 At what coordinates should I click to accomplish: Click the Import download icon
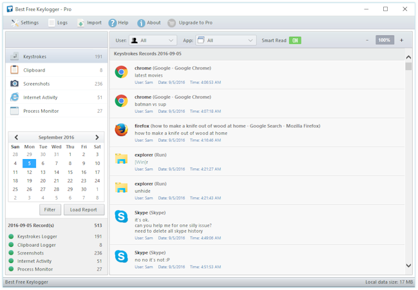81,23
